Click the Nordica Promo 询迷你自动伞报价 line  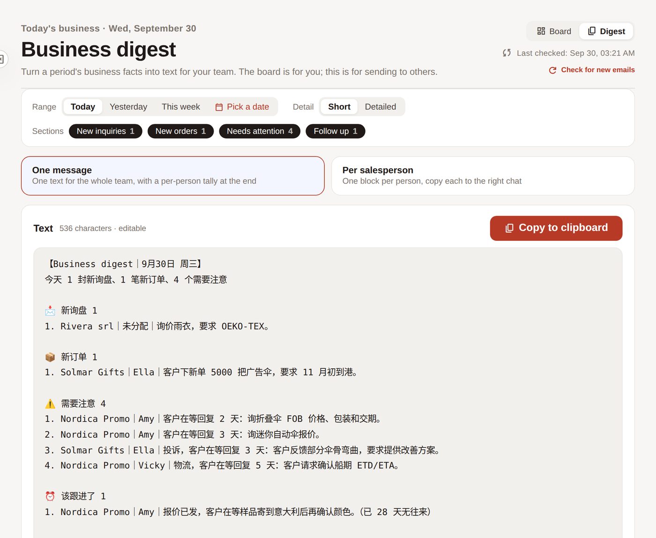tap(183, 434)
